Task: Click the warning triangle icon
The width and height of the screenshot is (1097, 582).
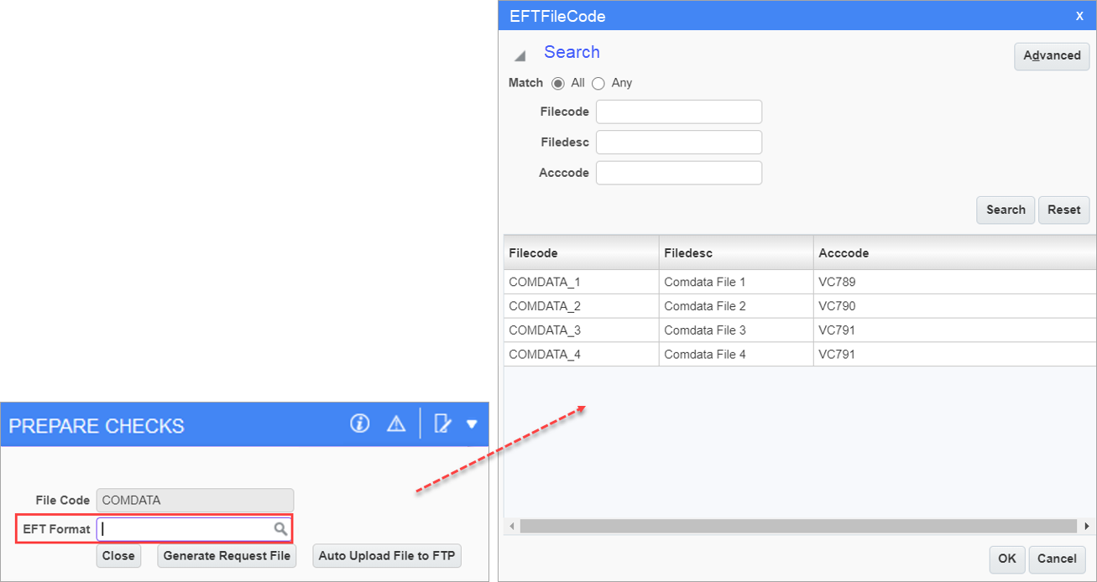Action: (x=396, y=424)
